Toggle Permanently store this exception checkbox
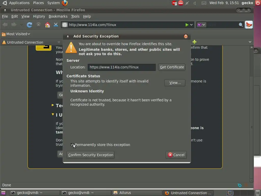Screen dimensions: 261x196 coord(72,145)
